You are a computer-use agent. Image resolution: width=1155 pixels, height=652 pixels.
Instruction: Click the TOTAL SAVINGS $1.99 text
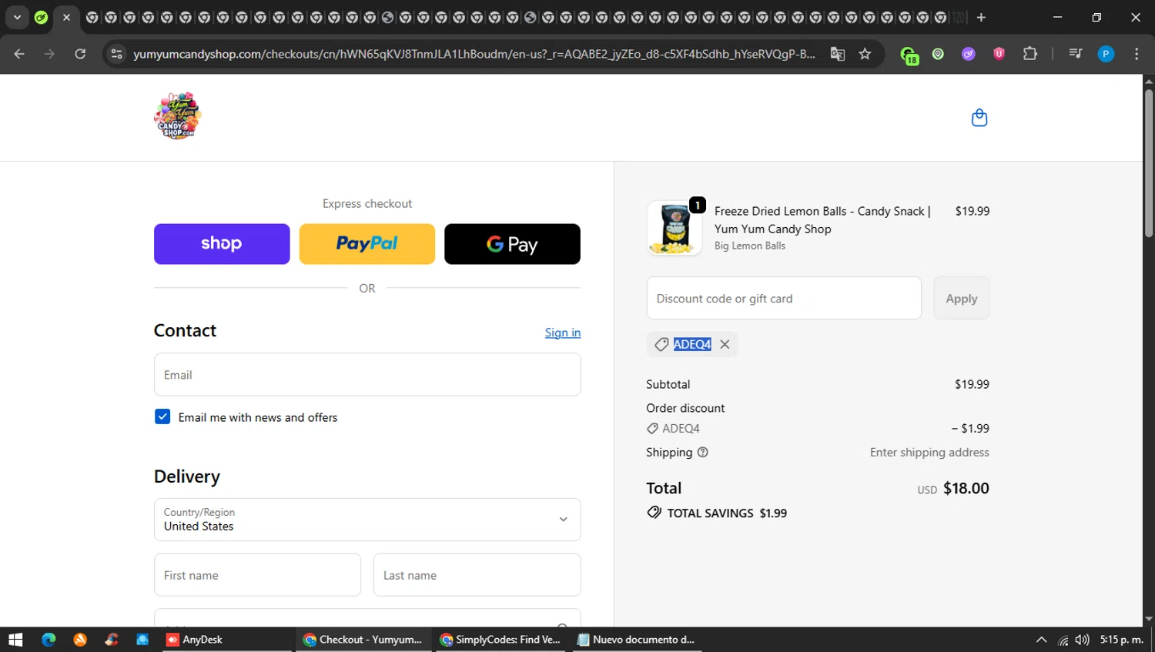point(727,513)
